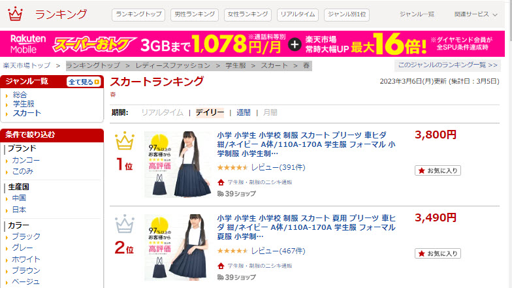The image size is (512, 288).
Task: Click the red crown Ranking logo
Action: [15, 14]
